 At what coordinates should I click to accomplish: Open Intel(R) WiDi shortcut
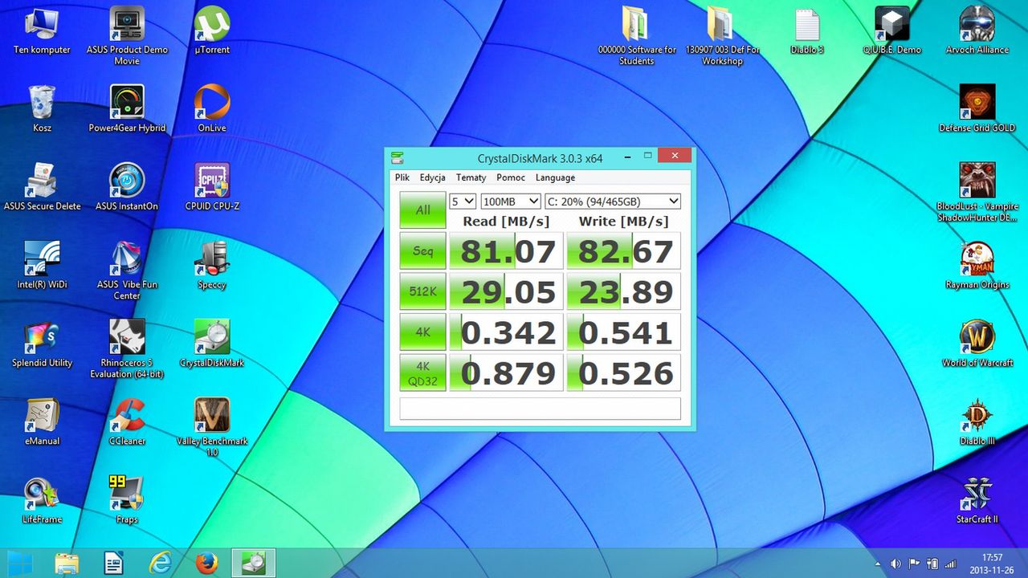pyautogui.click(x=42, y=266)
